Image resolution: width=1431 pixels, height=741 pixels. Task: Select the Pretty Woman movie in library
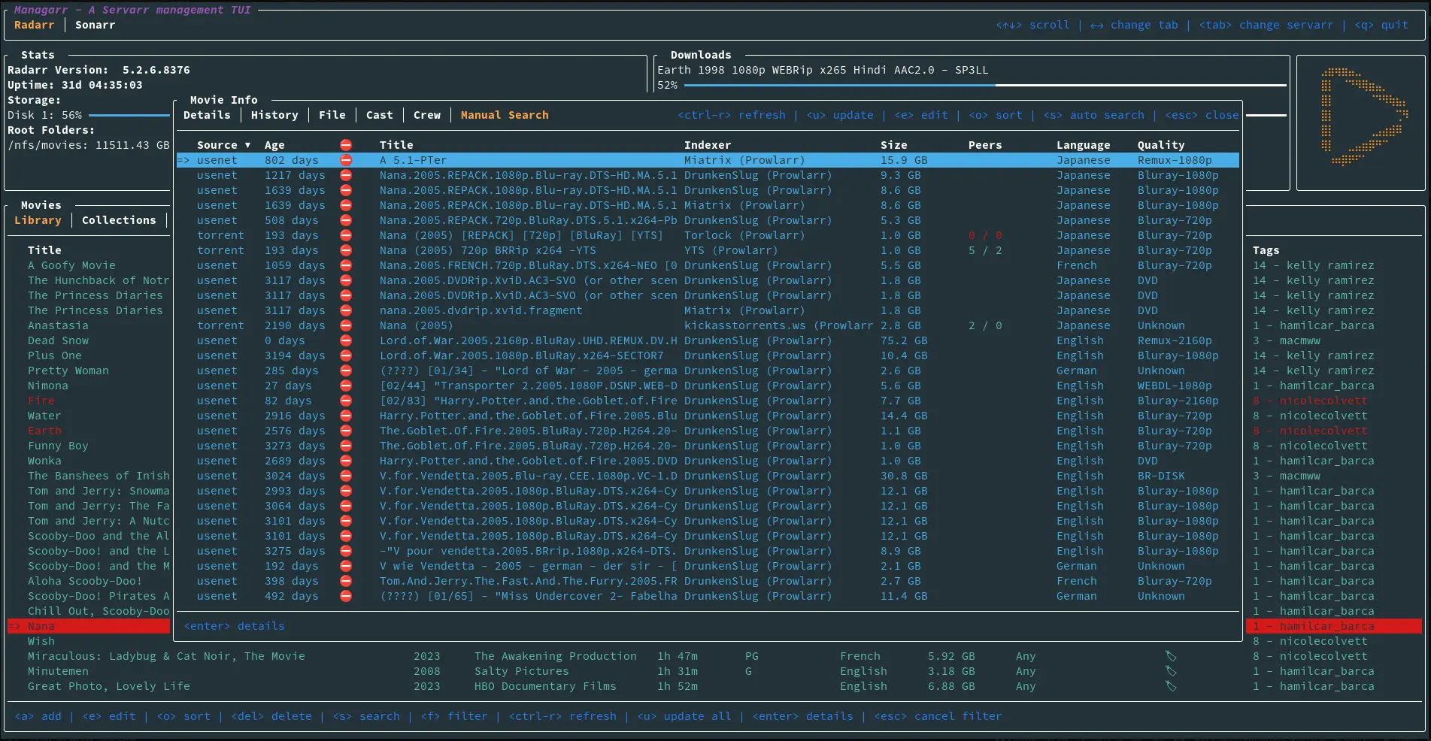[x=68, y=370]
